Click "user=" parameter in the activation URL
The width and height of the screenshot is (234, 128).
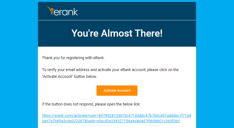point(94,116)
